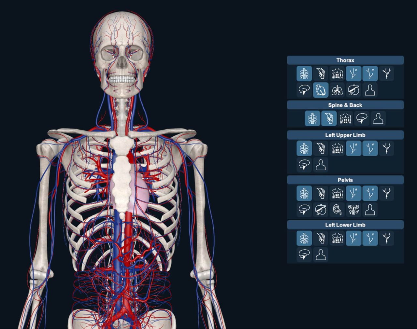The width and height of the screenshot is (417, 329).
Task: Collapse the Thorax section header
Action: click(x=345, y=60)
